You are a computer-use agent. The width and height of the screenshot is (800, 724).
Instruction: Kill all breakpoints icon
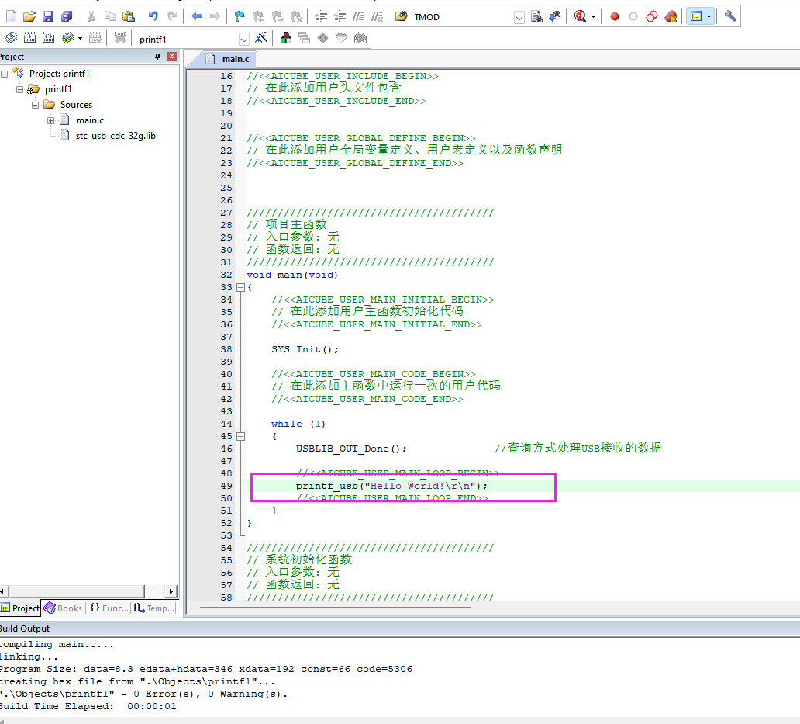671,17
